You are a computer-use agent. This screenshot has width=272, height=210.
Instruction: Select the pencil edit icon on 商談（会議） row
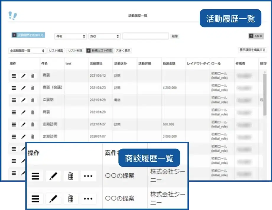pos(24,88)
